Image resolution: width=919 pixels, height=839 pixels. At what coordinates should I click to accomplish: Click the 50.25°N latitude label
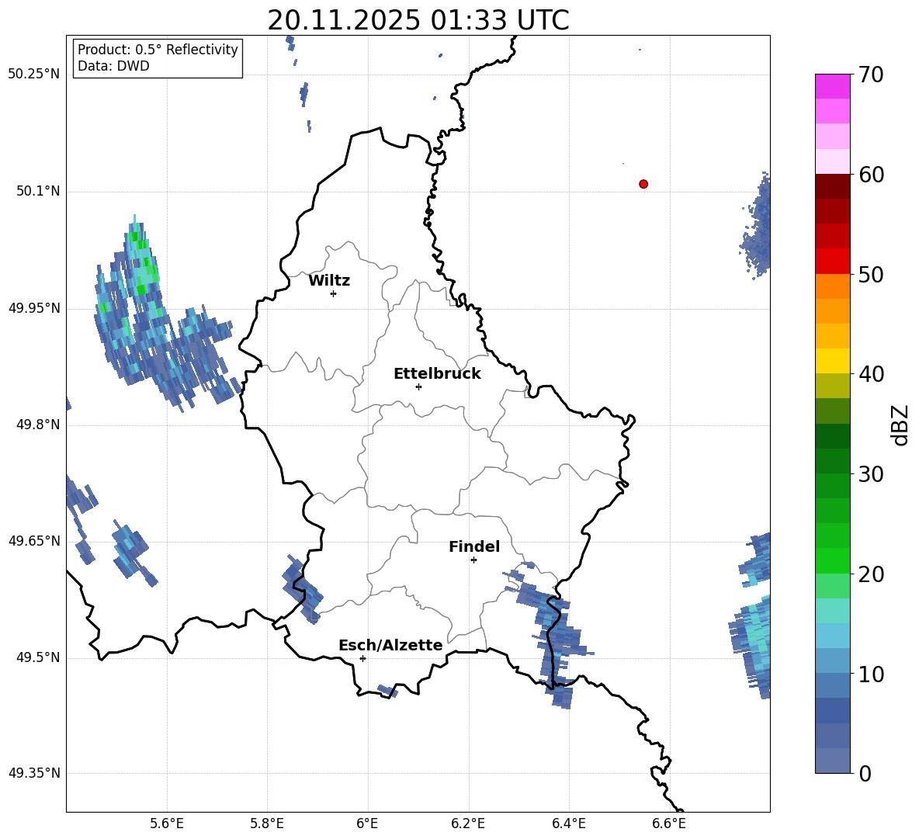(34, 75)
